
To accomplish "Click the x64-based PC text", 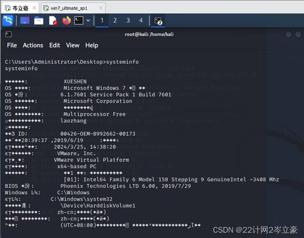I will pos(77,166).
